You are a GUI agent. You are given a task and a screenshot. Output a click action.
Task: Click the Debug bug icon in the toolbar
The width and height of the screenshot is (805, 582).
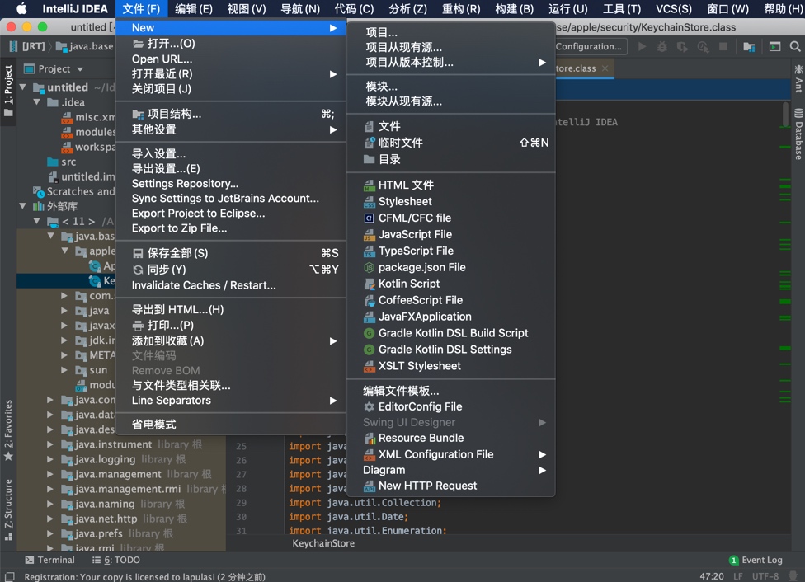664,48
